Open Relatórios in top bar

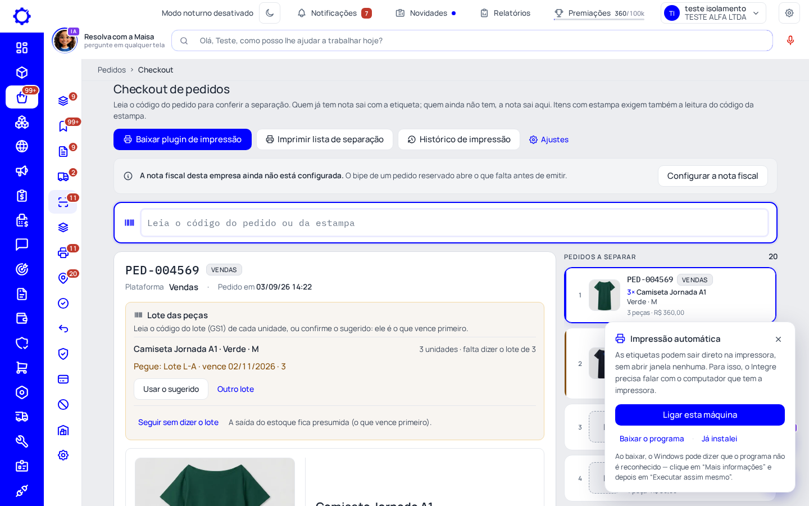(505, 13)
